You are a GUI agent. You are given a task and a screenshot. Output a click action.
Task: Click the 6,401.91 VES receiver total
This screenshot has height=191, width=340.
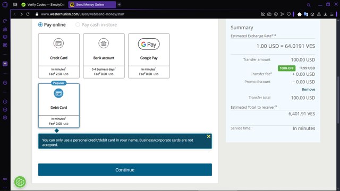[x=302, y=114]
